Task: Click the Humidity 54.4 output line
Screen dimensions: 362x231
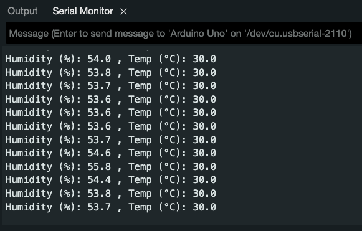Action: click(111, 180)
